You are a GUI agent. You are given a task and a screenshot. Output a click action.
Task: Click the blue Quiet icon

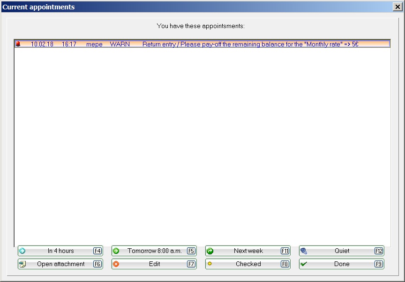click(x=304, y=251)
